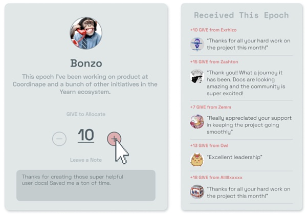
Task: Click Zashton's avatar icon
Action: (x=197, y=76)
